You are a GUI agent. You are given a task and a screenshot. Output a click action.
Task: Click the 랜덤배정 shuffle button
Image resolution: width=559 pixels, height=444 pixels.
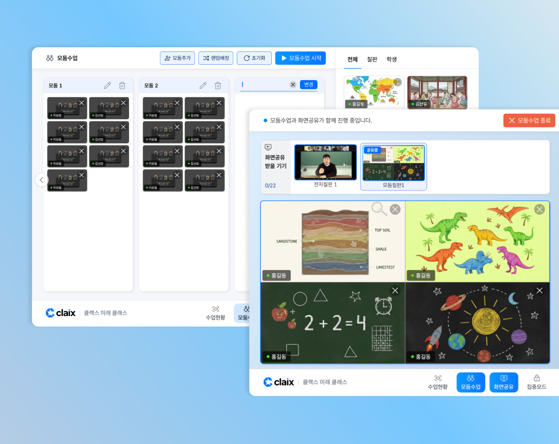pos(216,58)
